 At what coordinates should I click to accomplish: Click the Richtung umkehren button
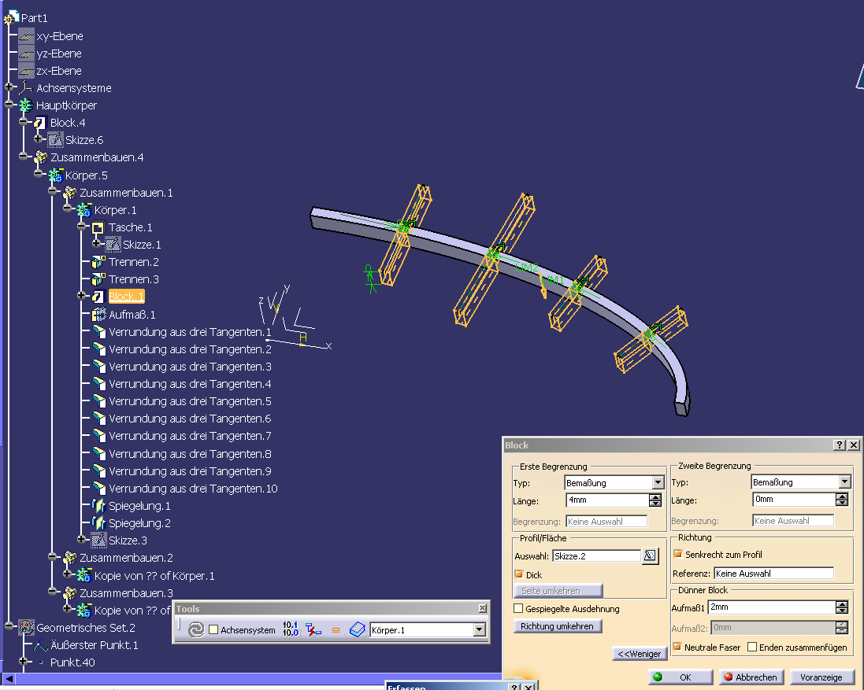coord(558,626)
